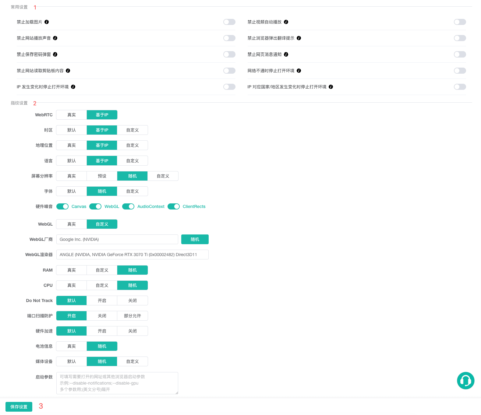Set 时区 to 自定义
481x415 pixels.
pos(133,130)
